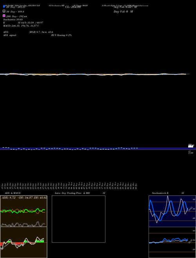The width and height of the screenshot is (196, 258).
Task: Open the MACD histogram chart panel
Action: click(x=24, y=242)
